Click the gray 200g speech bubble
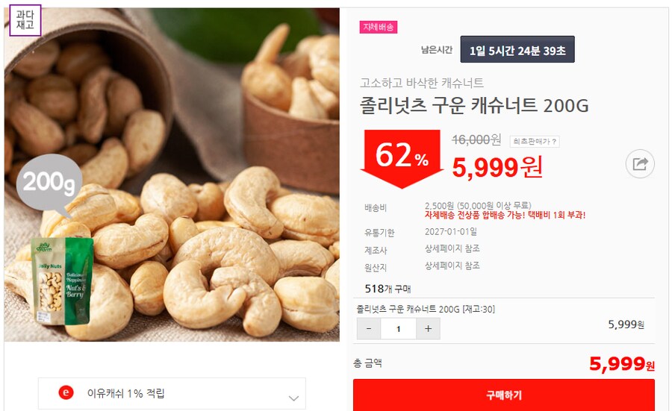The image size is (672, 411). (49, 184)
